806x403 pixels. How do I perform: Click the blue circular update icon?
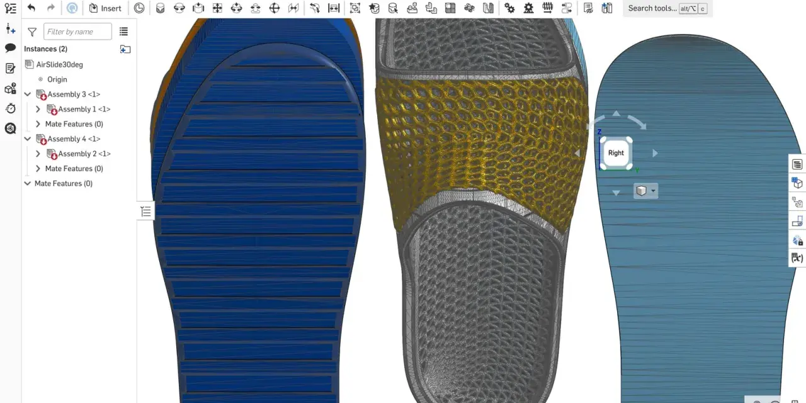click(72, 8)
